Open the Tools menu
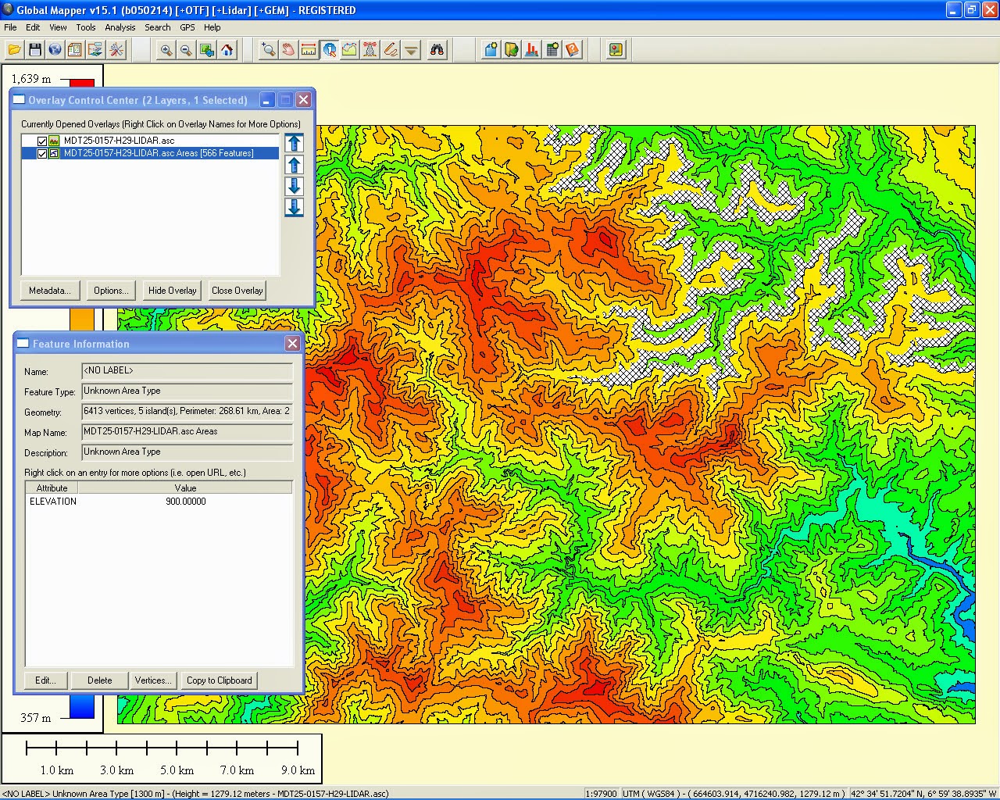Viewport: 1000px width, 800px height. click(x=86, y=27)
